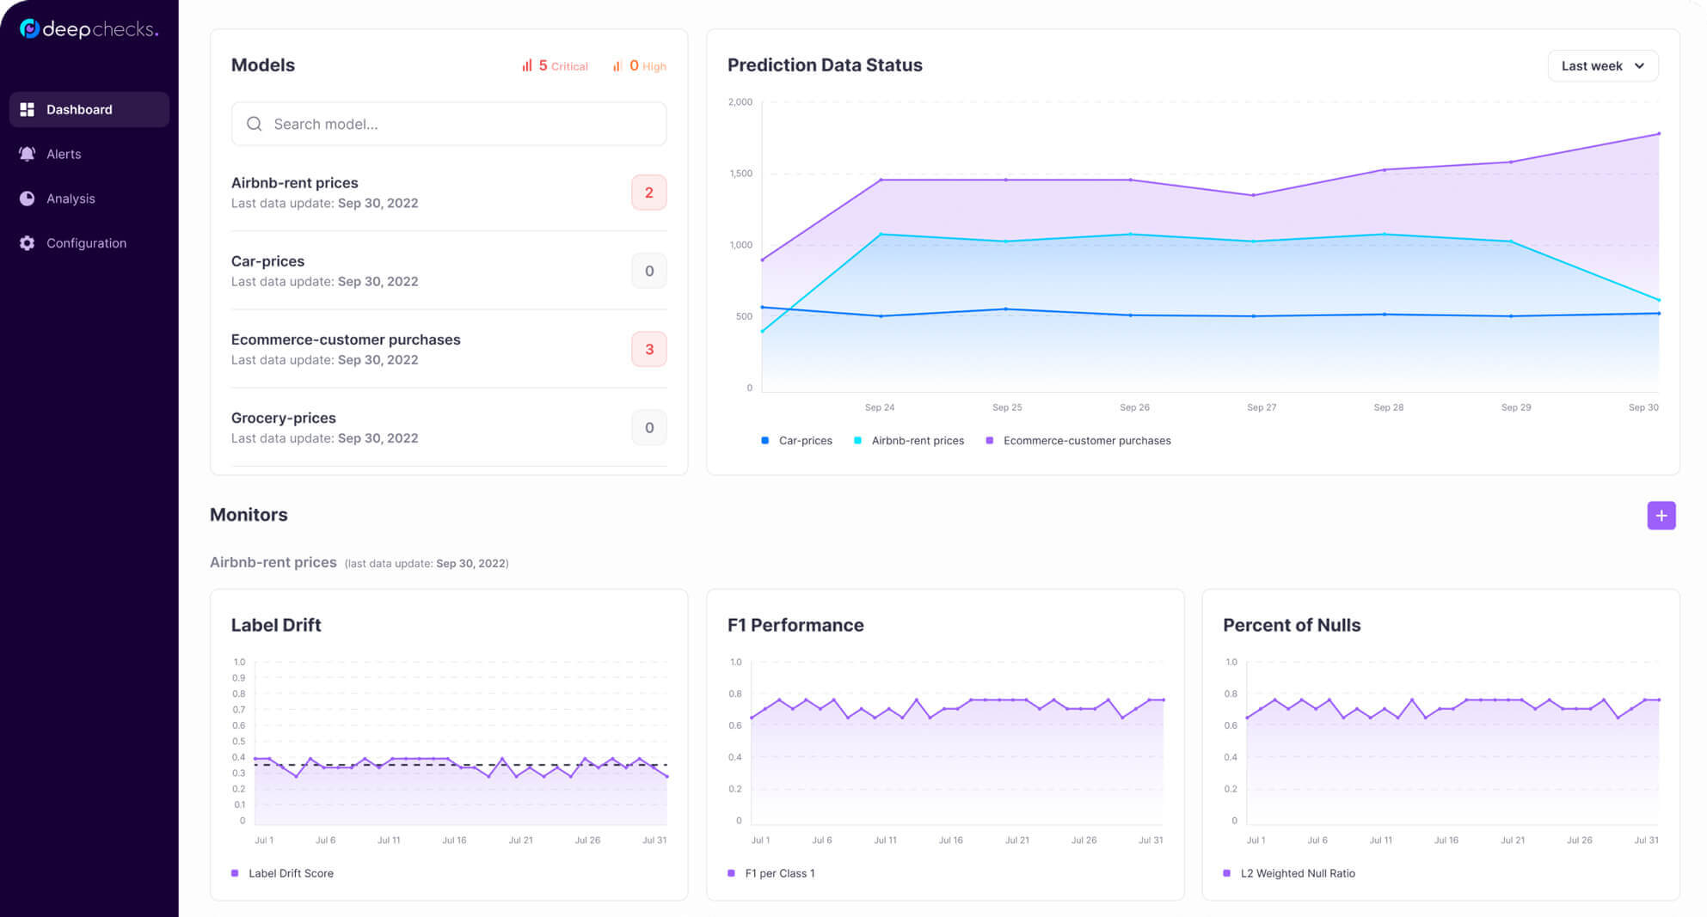Open the Airbnb-rent prices alert badge
The image size is (1707, 917).
648,193
